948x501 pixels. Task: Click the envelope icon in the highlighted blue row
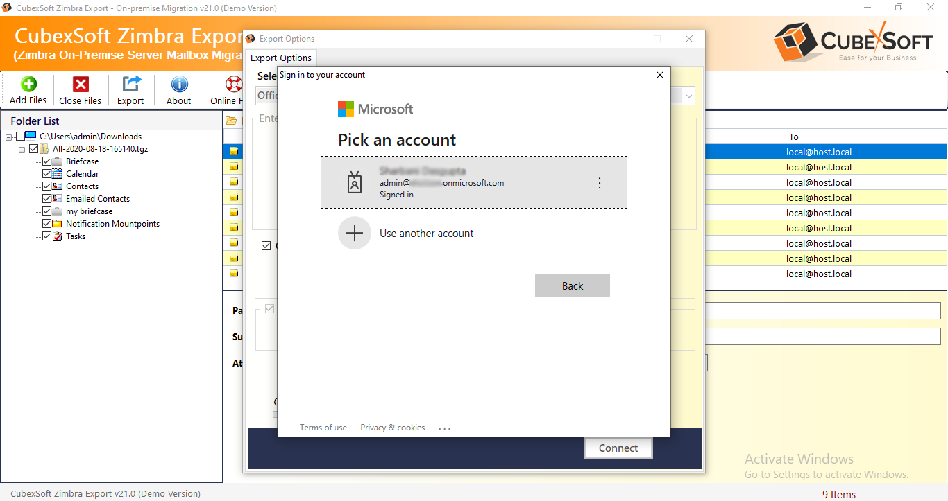pyautogui.click(x=234, y=151)
